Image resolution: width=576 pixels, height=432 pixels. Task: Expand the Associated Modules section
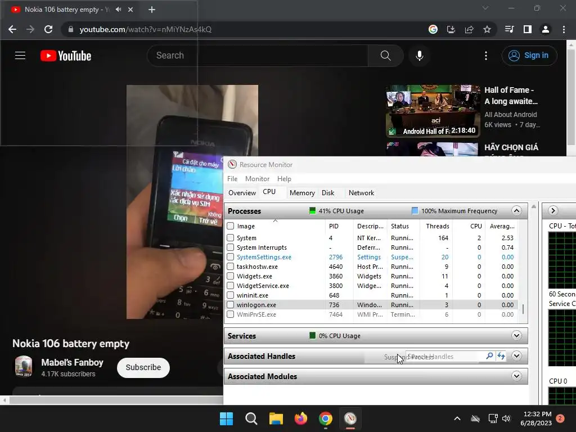click(x=516, y=376)
